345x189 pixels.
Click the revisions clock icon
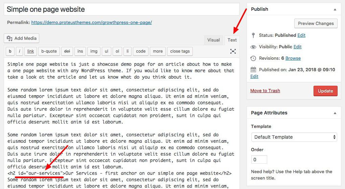click(x=253, y=58)
